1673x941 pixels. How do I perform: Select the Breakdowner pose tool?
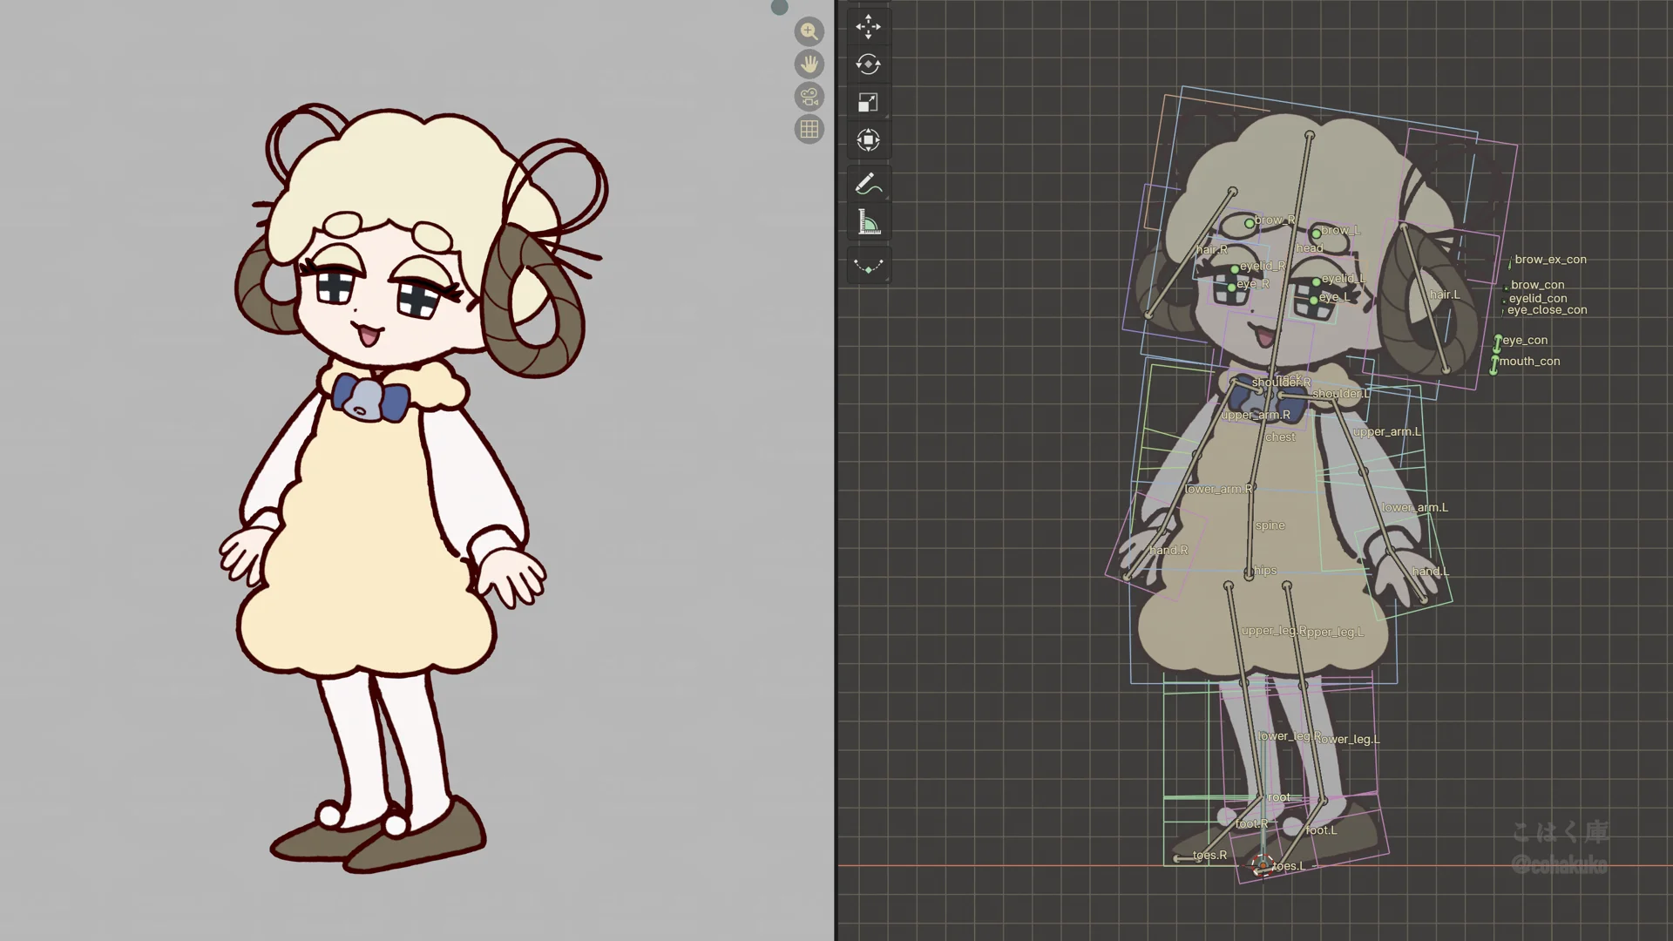[868, 266]
